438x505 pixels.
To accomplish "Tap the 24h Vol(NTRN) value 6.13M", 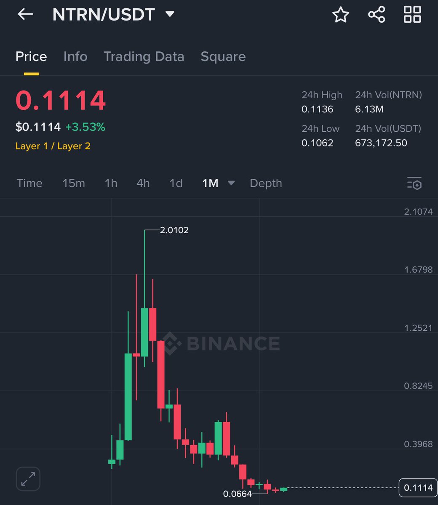I will pos(369,109).
